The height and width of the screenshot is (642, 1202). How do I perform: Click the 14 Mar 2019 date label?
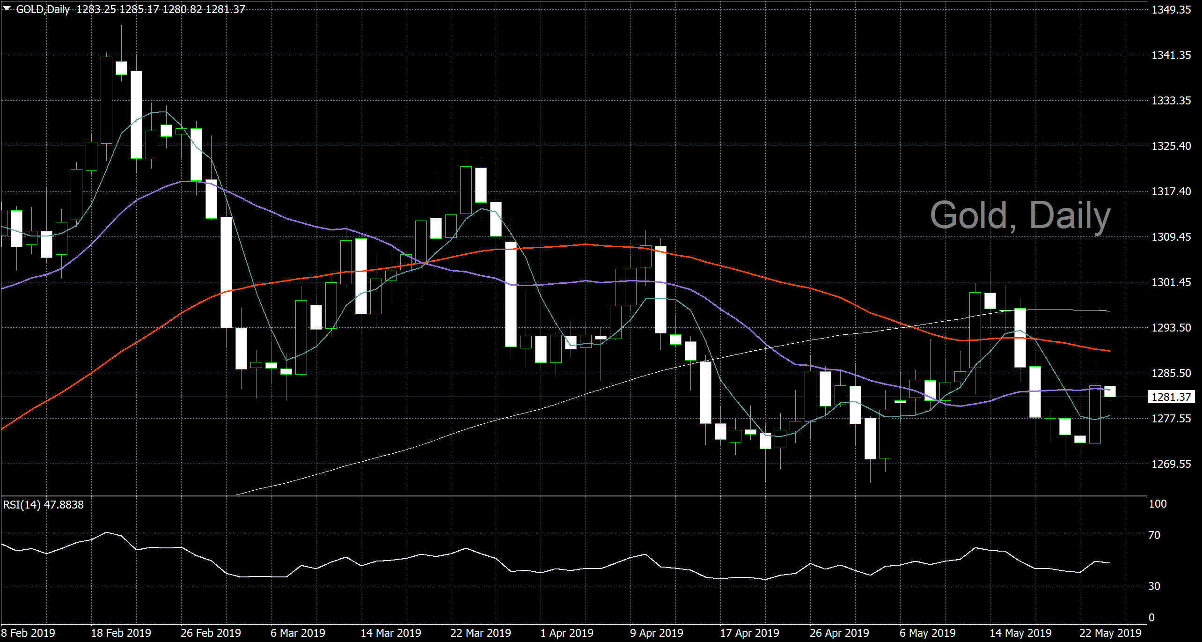coord(391,633)
